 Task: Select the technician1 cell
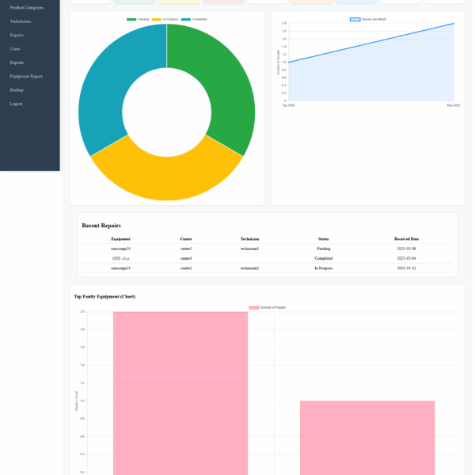(x=250, y=249)
